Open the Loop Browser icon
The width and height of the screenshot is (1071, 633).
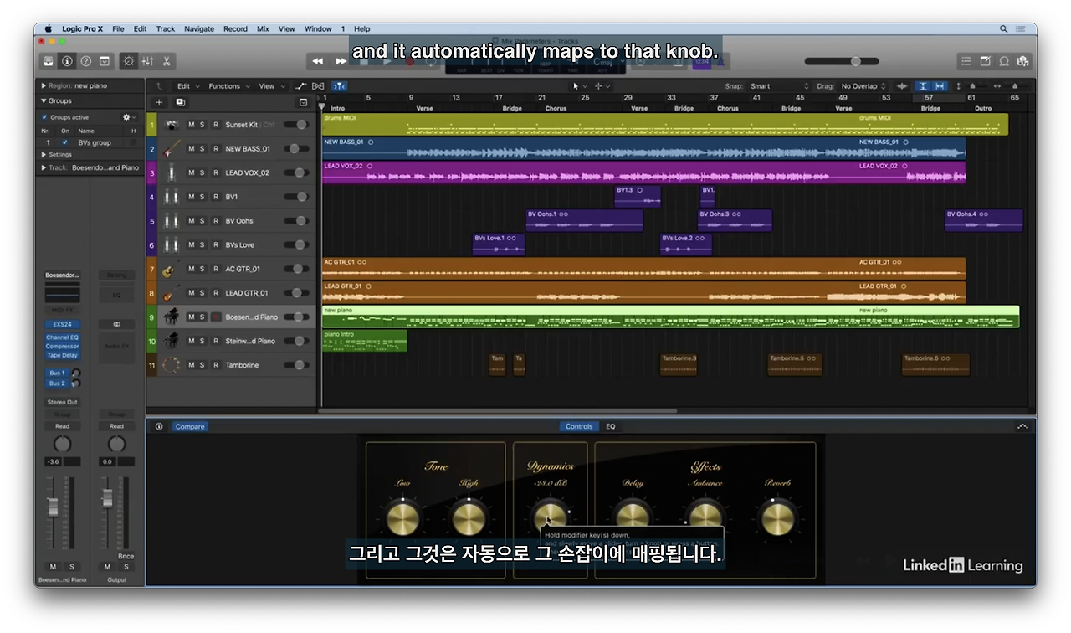pos(1003,61)
